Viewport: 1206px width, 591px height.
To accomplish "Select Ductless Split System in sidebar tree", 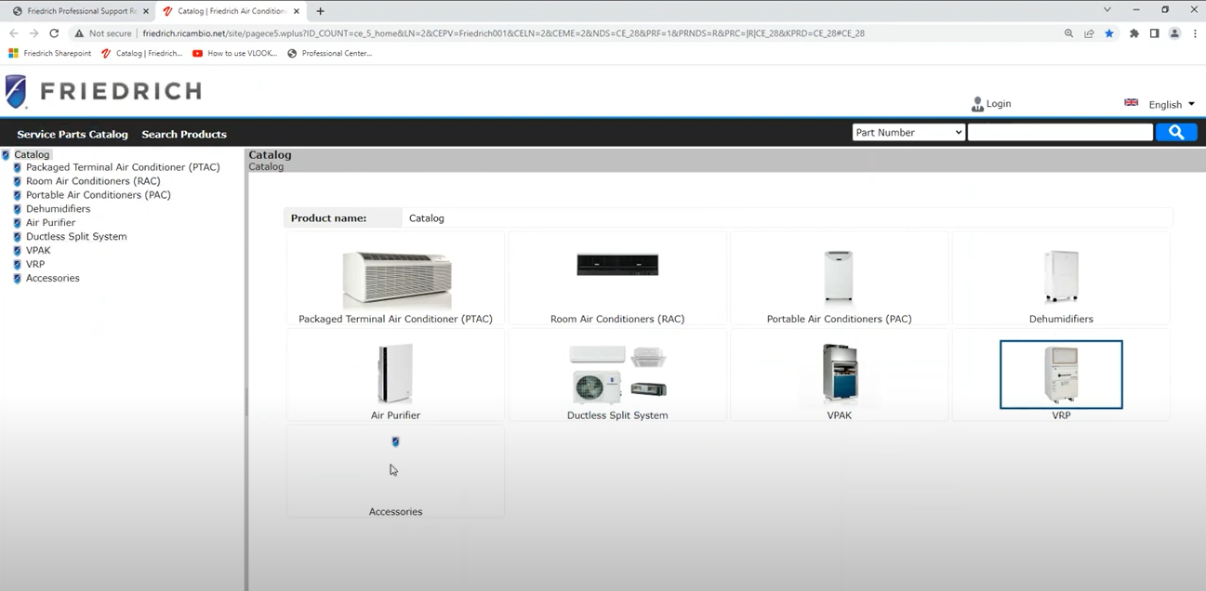I will click(x=76, y=236).
